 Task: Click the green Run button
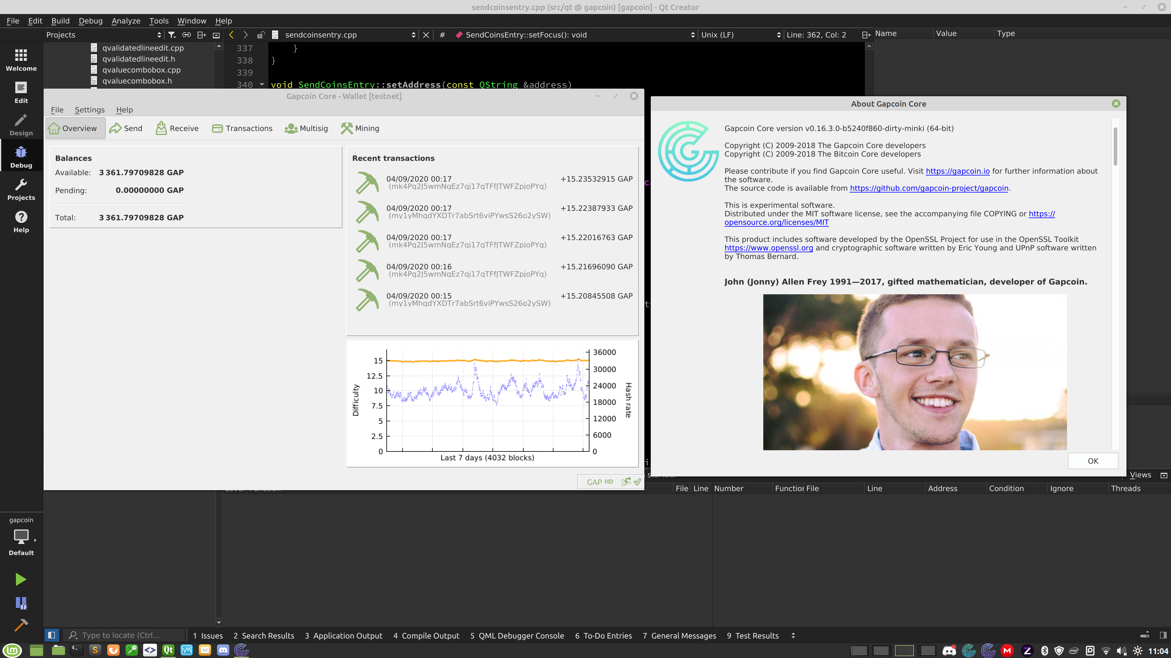click(20, 579)
